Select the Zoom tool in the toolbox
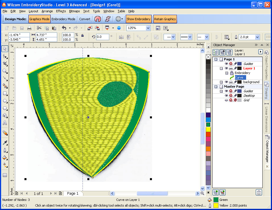Viewport: 272px width, 210px height. [5, 71]
